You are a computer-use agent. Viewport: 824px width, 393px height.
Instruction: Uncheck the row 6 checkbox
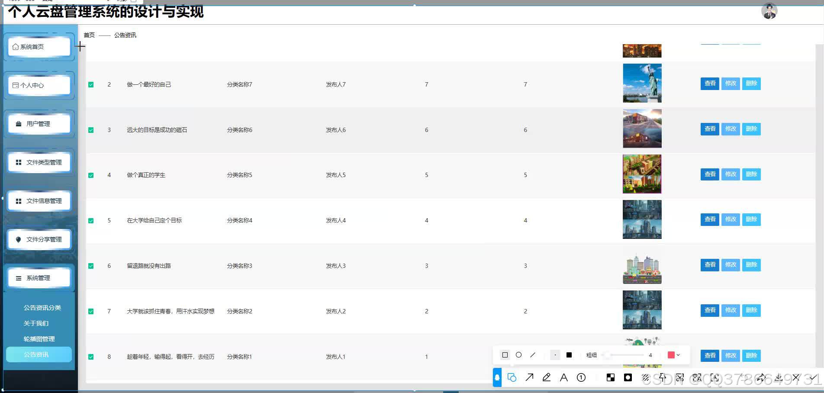(x=91, y=266)
